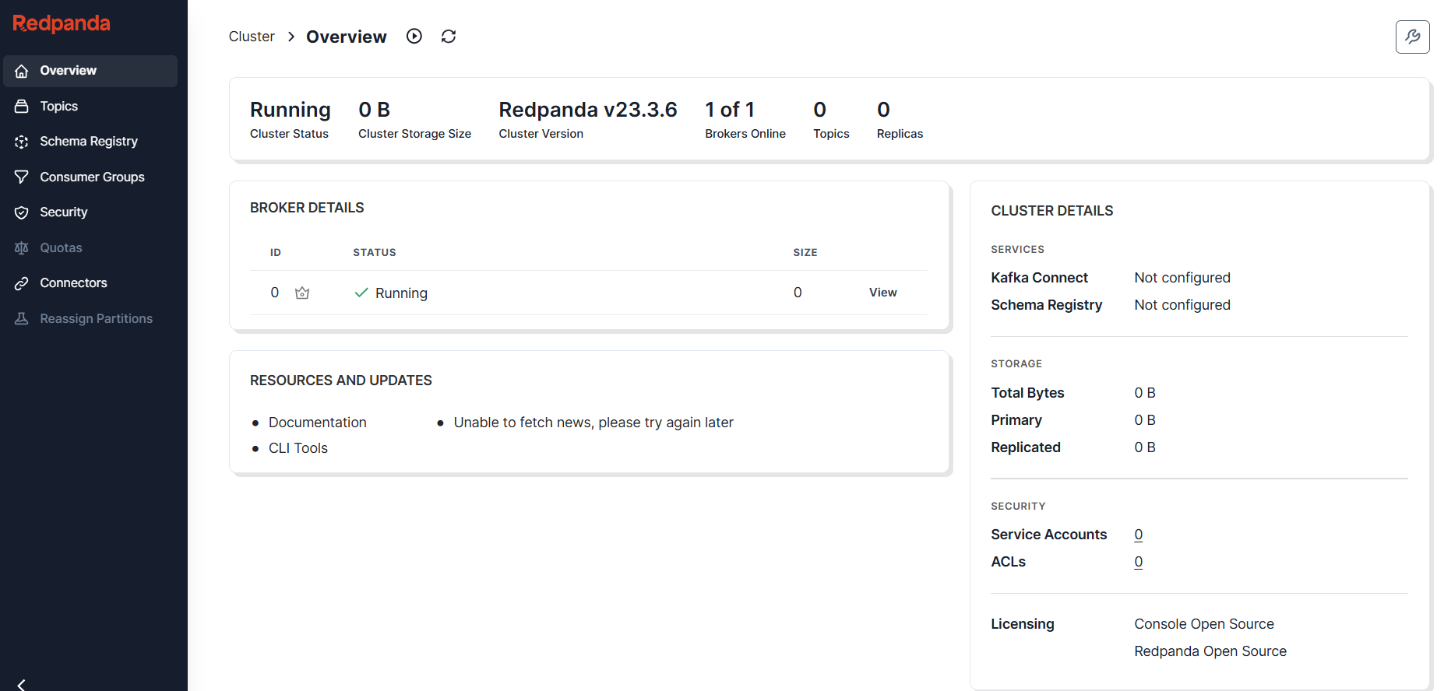Open the CLI Tools link

point(298,448)
